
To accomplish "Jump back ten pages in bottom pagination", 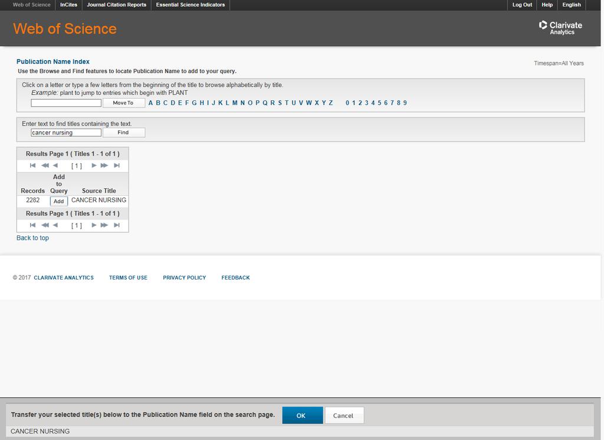I will [45, 225].
